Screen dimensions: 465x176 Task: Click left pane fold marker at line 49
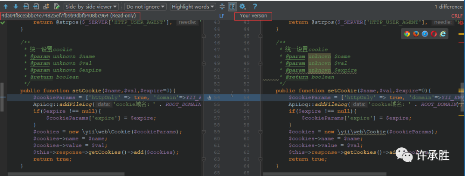(x=204, y=63)
